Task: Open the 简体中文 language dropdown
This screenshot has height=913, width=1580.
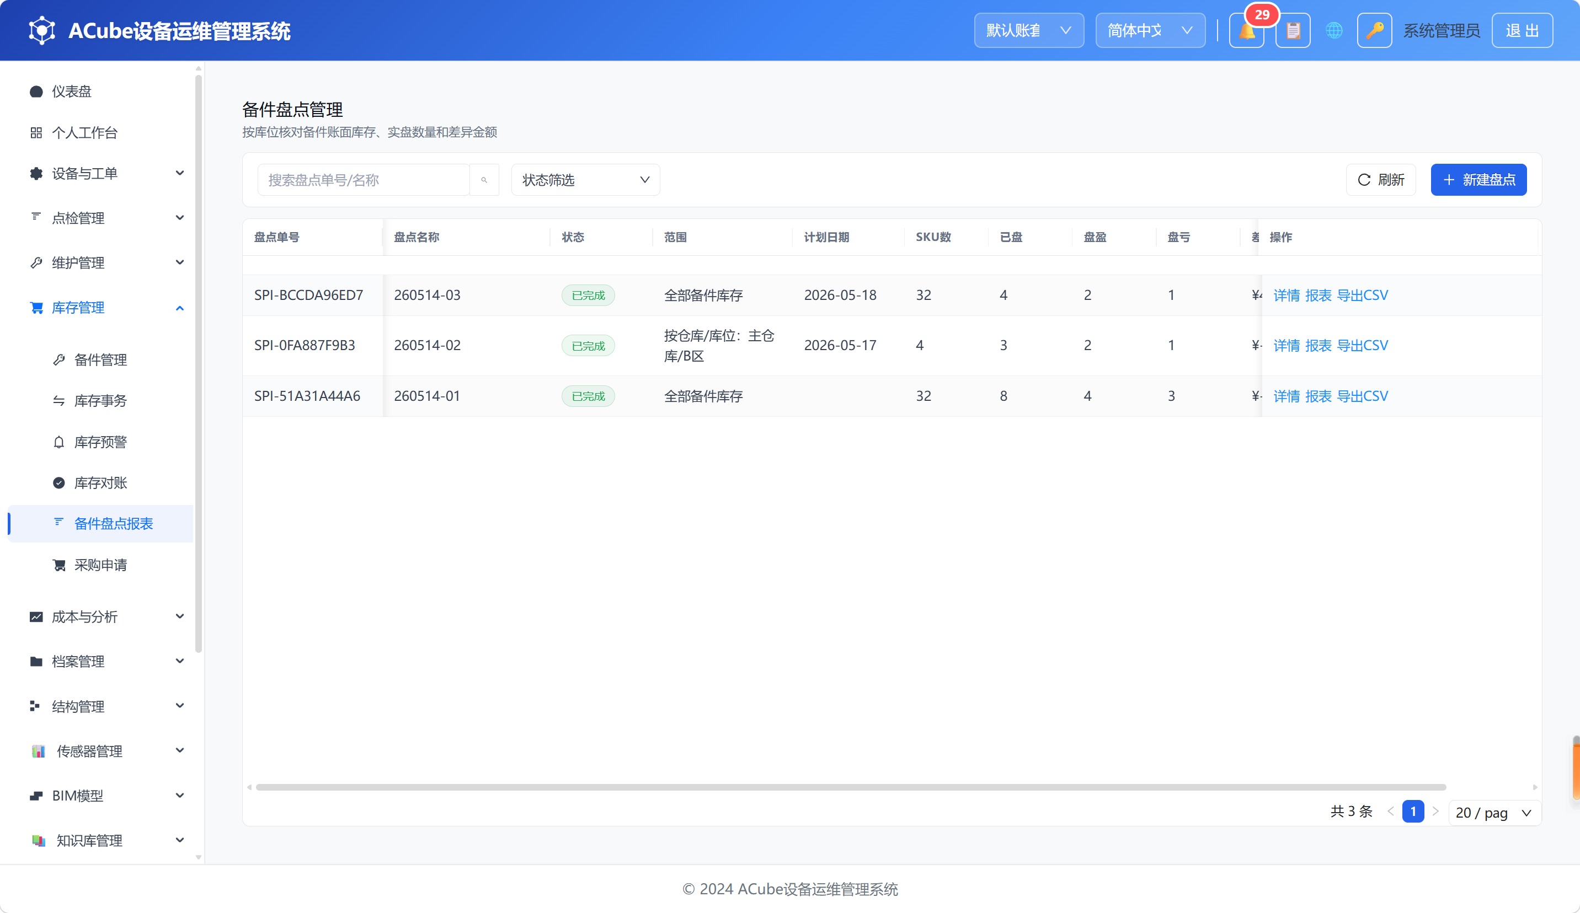Action: pyautogui.click(x=1150, y=31)
